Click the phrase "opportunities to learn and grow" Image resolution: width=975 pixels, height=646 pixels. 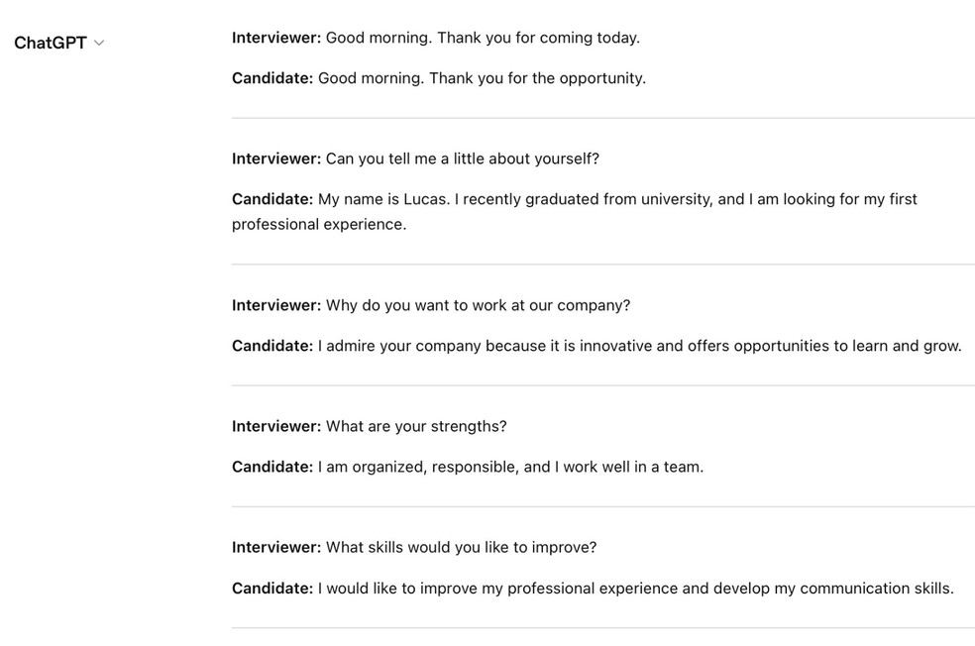(x=847, y=346)
